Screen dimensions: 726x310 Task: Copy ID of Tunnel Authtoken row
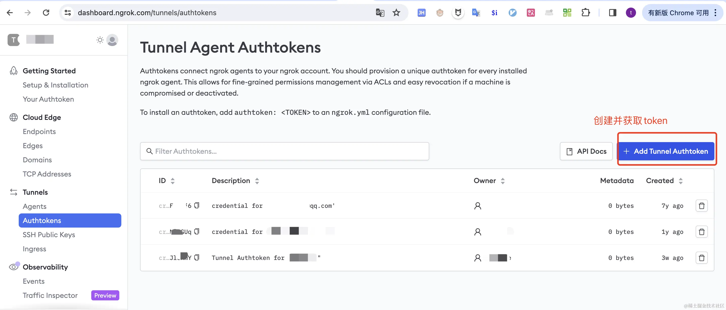[197, 257]
